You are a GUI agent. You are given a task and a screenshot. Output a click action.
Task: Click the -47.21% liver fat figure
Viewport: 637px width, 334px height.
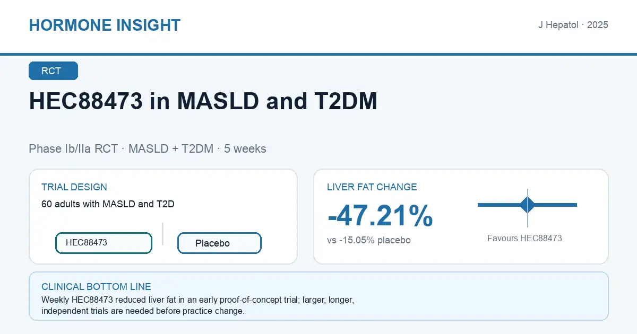click(x=380, y=216)
